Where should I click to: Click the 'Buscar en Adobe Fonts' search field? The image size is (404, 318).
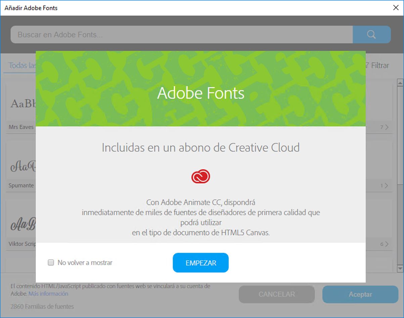pos(181,34)
